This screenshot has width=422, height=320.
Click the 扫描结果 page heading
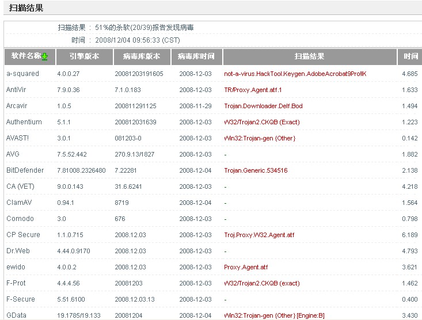point(26,8)
